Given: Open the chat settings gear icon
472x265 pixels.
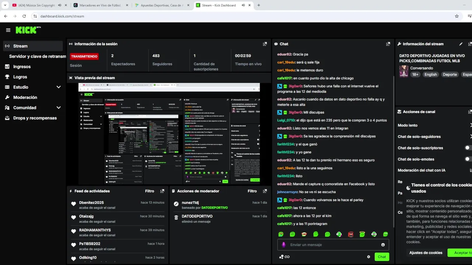Looking at the screenshot, I should tap(368, 257).
